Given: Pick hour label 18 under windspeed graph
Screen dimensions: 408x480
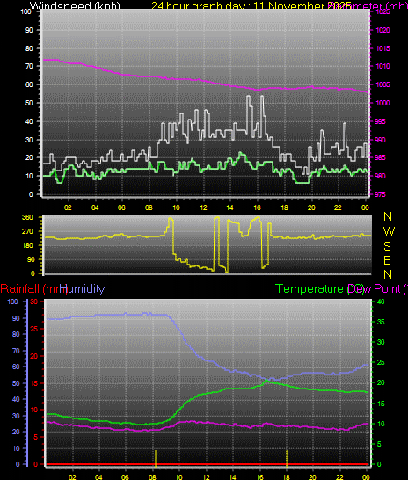Looking at the screenshot, I should pyautogui.click(x=284, y=207).
